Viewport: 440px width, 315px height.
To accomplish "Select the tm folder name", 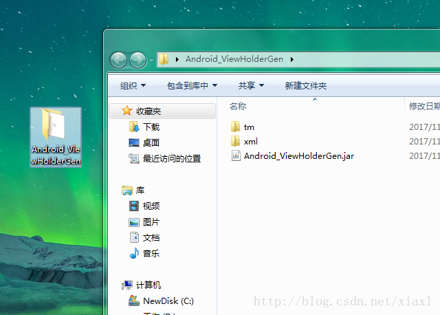I will [x=249, y=127].
